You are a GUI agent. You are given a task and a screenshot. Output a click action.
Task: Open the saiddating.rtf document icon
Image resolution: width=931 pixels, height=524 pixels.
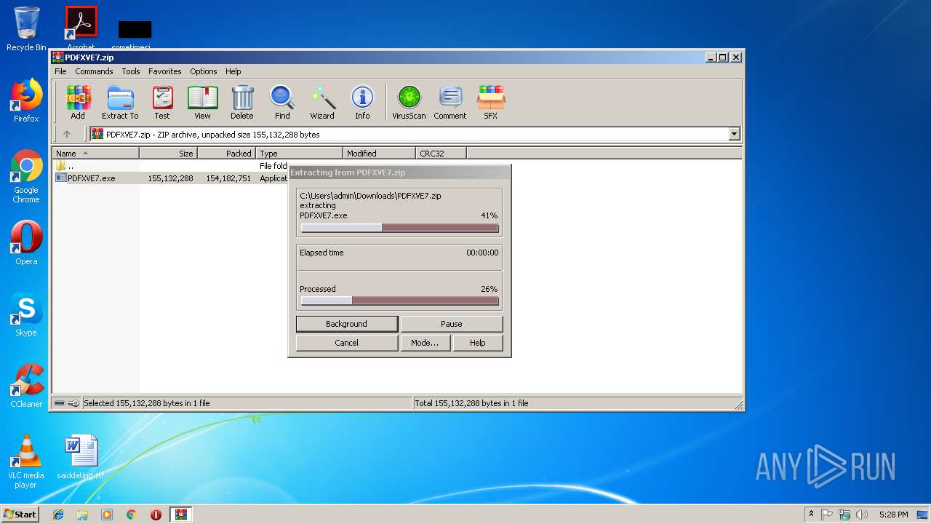tap(81, 457)
